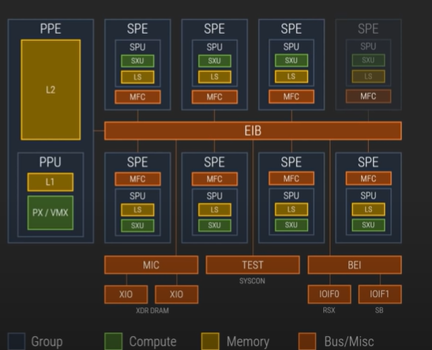Click the yellow Memory legend swatch
The height and width of the screenshot is (350, 432).
(210, 341)
